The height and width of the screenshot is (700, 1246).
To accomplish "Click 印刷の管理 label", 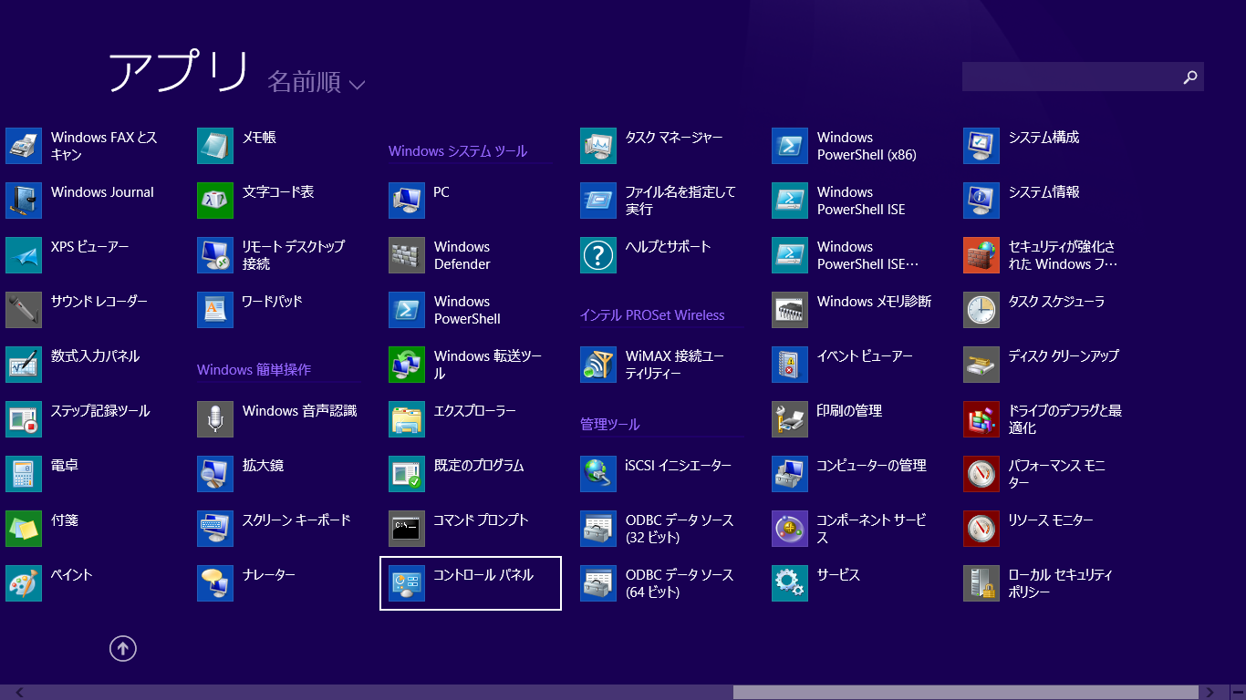I will click(x=849, y=411).
